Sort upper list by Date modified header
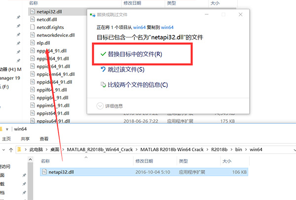The image size is (296, 200). 132,3
